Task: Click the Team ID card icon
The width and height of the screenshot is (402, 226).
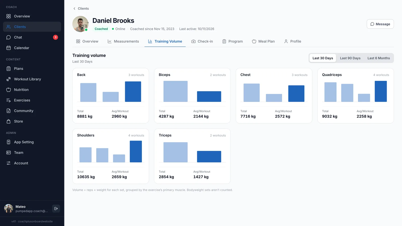Action: tap(9, 153)
